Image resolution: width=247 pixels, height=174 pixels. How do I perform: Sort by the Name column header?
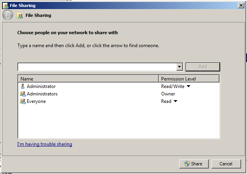click(87, 79)
